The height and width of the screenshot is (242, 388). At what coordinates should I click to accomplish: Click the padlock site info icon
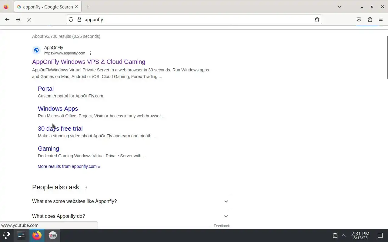pos(79,19)
